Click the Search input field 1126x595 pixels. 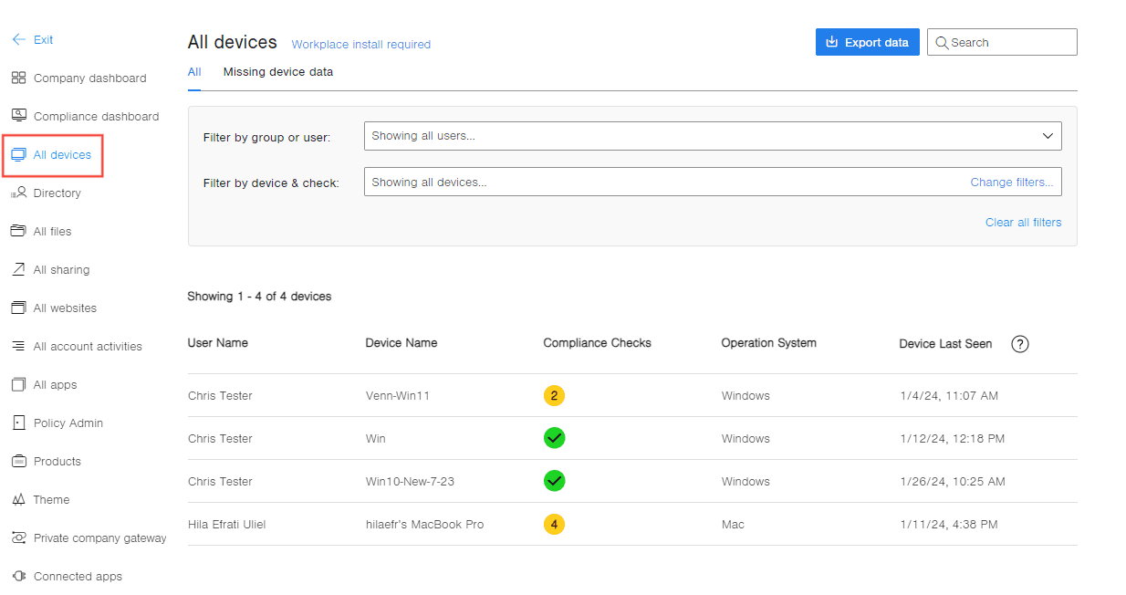[x=1002, y=42]
